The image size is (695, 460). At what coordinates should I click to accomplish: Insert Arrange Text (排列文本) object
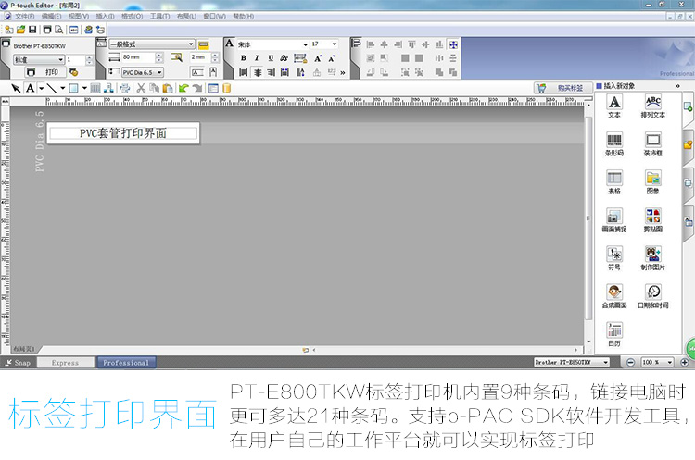click(652, 106)
